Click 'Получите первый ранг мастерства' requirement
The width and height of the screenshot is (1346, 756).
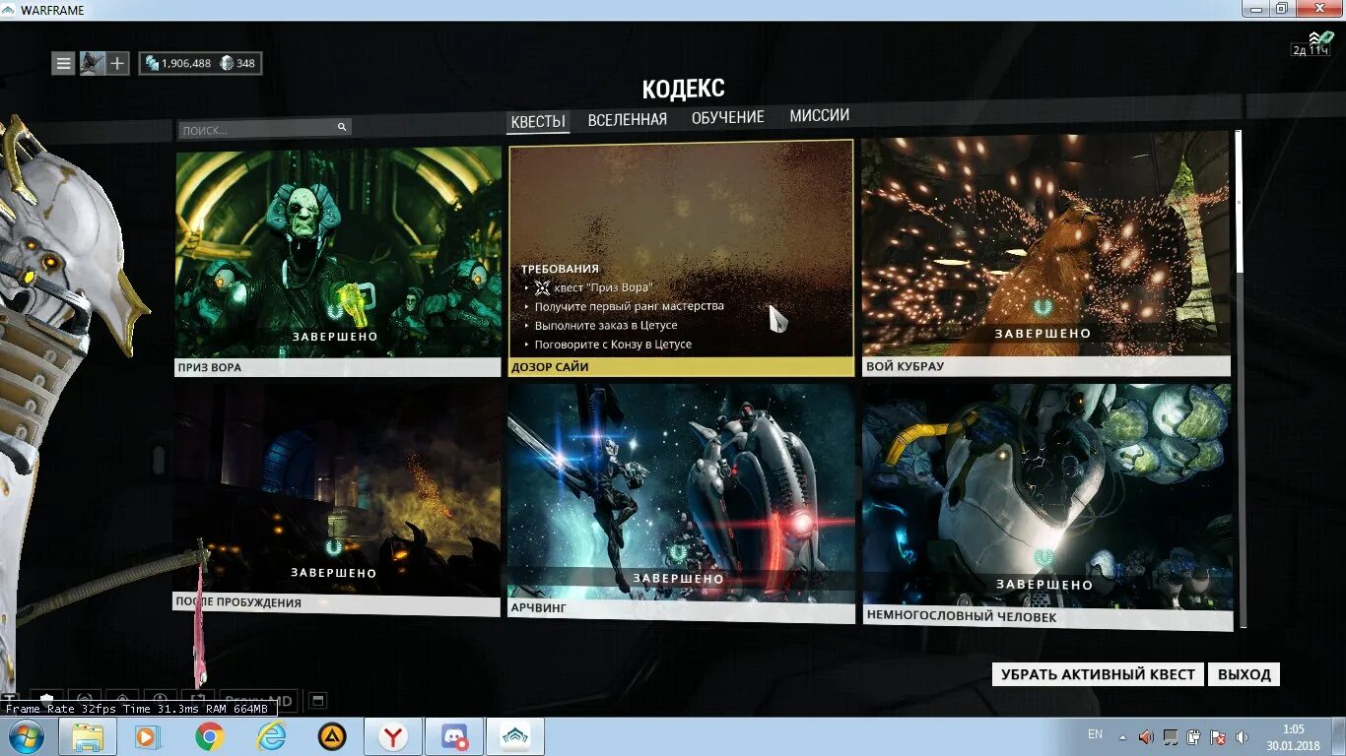tap(629, 306)
